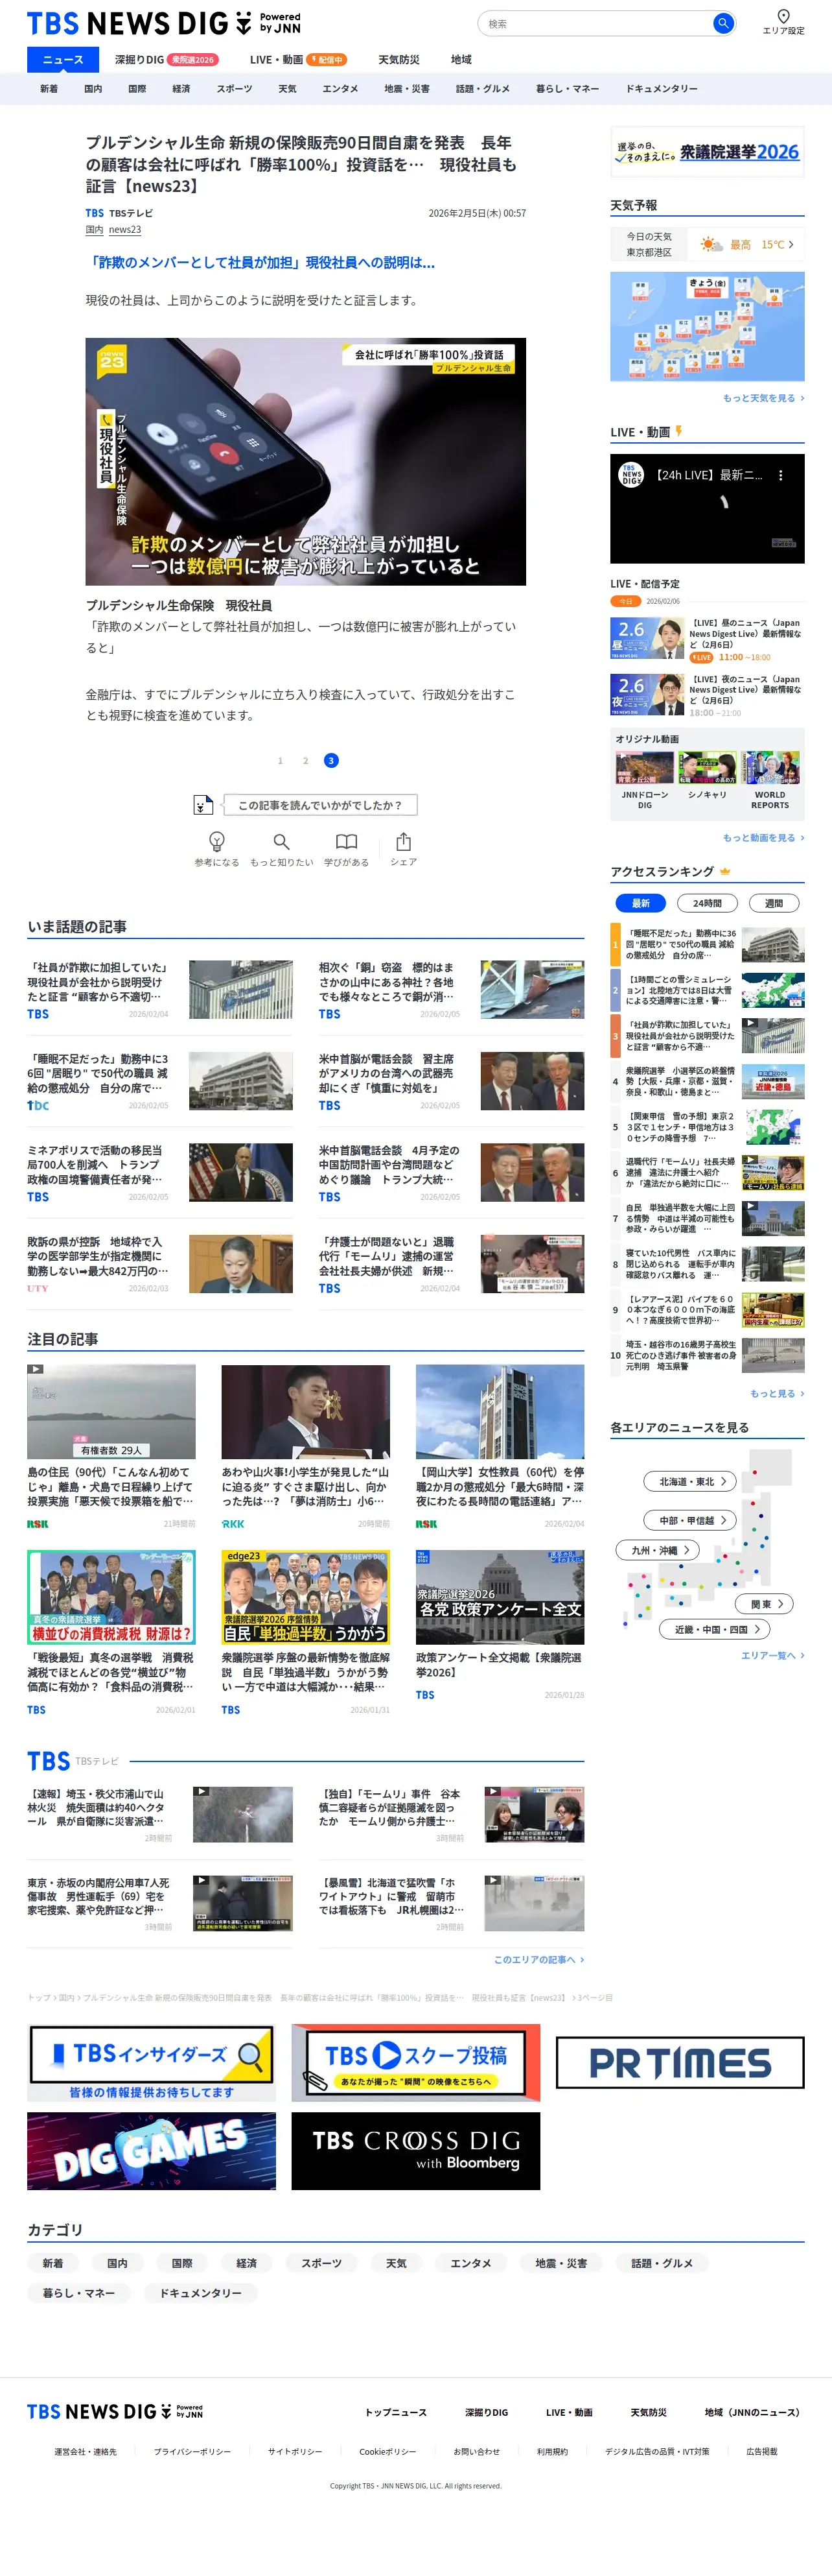Click もっと動画を見る link

[763, 838]
